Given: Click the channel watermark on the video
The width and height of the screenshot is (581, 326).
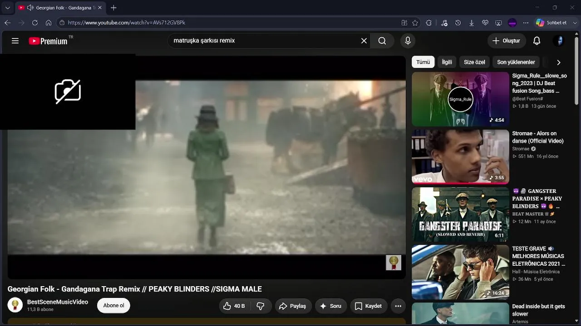Looking at the screenshot, I should pos(394,263).
